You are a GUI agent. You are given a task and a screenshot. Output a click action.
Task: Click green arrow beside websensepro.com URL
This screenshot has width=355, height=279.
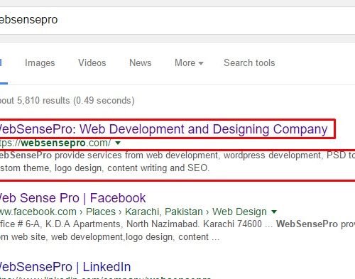(118, 143)
